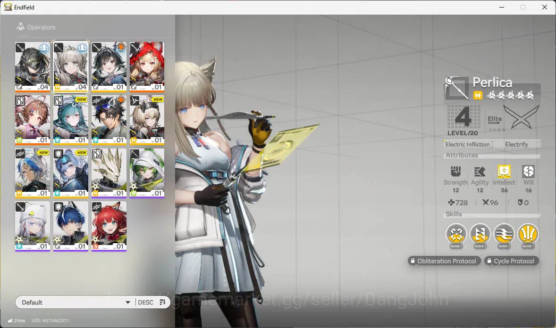Select the green-haired hooded operator card

coord(147,173)
